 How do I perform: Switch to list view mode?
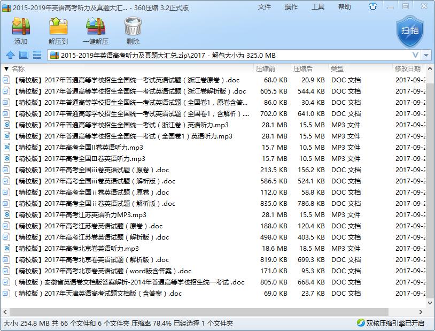pos(36,55)
